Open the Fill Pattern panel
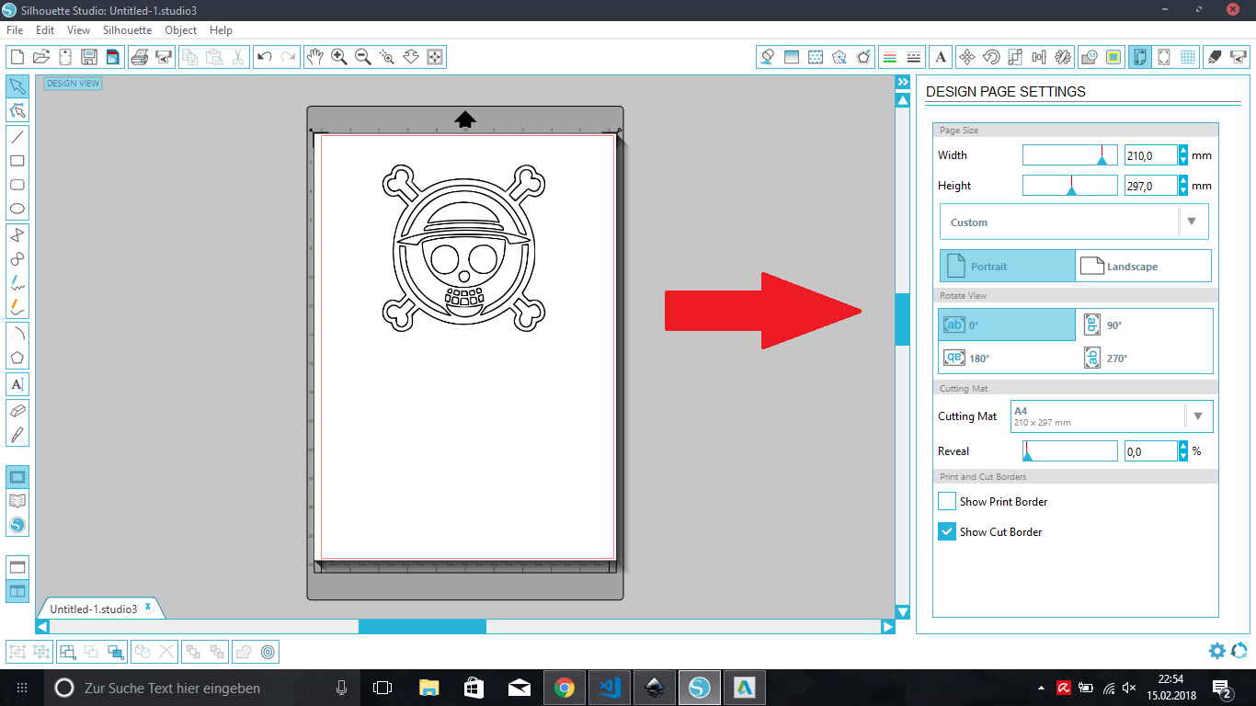This screenshot has height=706, width=1256. (x=816, y=57)
